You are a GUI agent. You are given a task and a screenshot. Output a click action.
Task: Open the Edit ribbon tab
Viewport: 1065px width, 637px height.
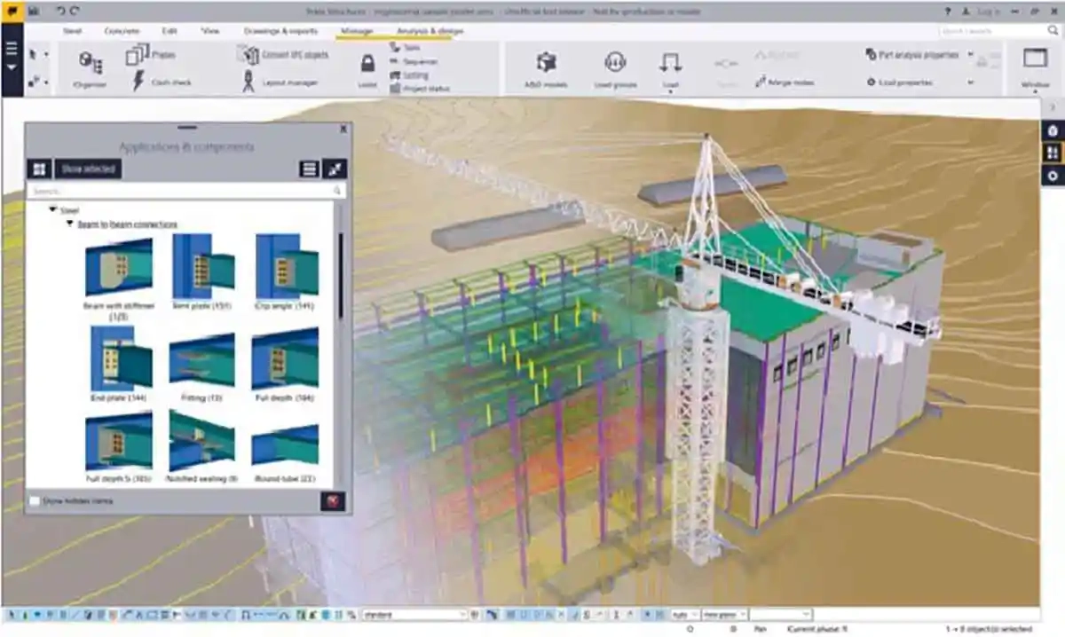point(170,30)
